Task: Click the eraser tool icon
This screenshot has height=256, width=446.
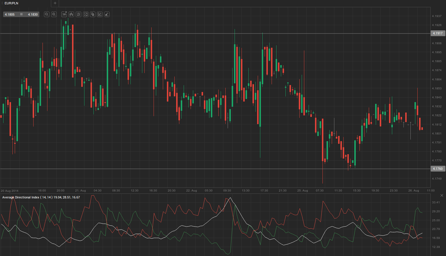Action: pos(107,14)
